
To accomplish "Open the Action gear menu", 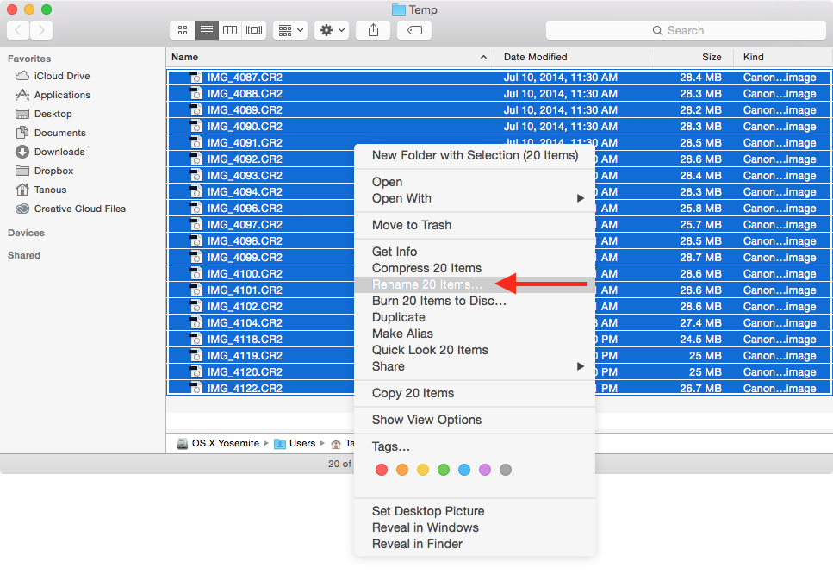I will (x=332, y=30).
